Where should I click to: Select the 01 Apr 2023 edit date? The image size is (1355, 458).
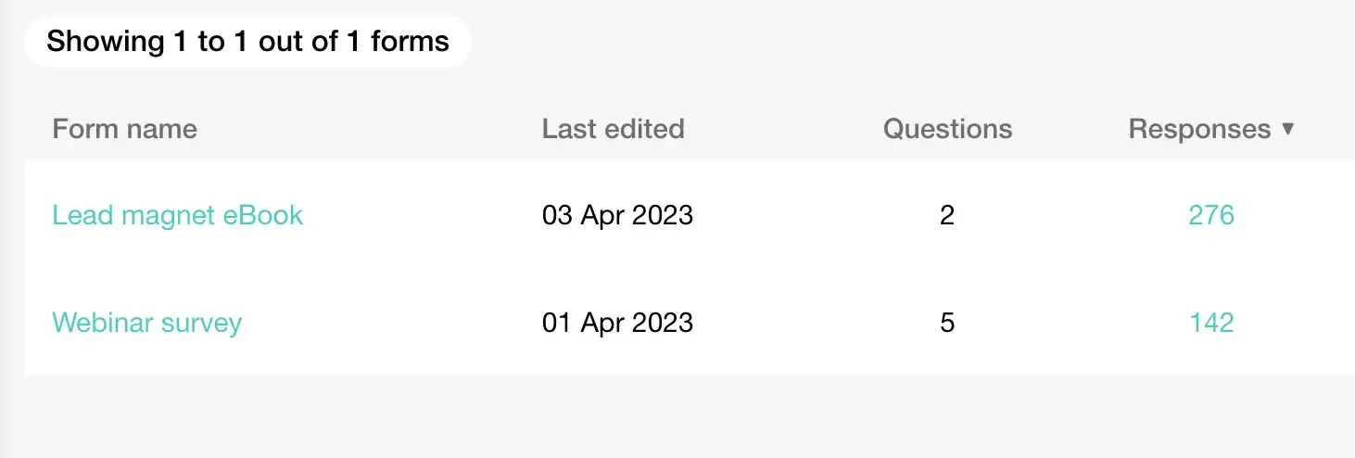pos(617,323)
